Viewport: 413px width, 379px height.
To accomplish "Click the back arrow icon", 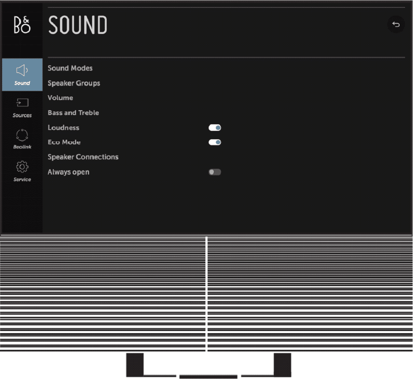I will pos(396,25).
